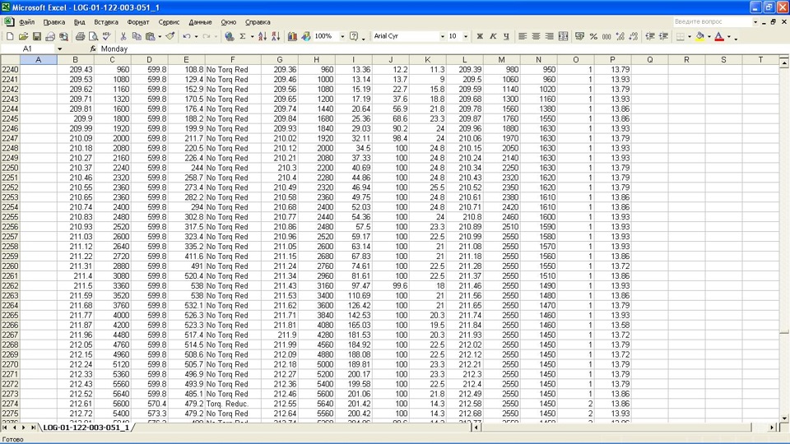790x444 pixels.
Task: Open the Arial Cyr font dropdown
Action: coord(443,36)
